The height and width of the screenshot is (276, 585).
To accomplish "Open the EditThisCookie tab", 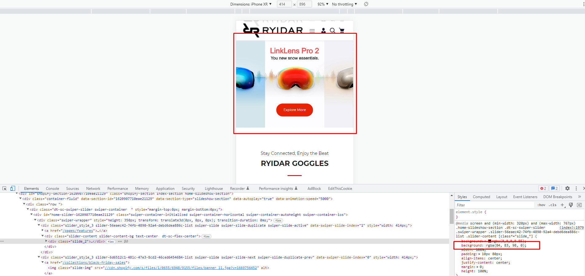I will (x=340, y=189).
